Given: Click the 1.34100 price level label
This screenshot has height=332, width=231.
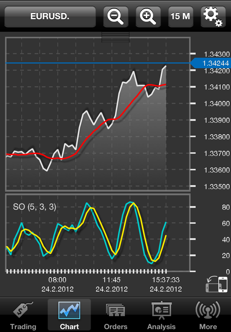Looking at the screenshot, I should click(x=217, y=87).
